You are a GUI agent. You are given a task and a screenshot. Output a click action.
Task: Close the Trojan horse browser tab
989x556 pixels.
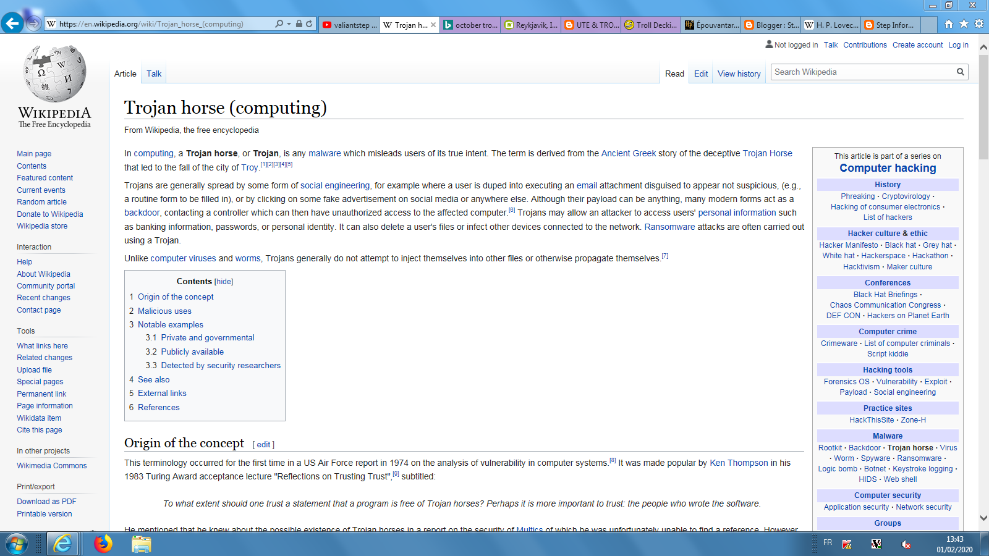tap(433, 25)
